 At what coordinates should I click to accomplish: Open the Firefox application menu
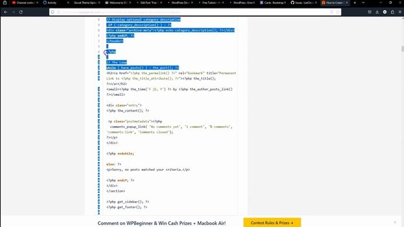(400, 12)
